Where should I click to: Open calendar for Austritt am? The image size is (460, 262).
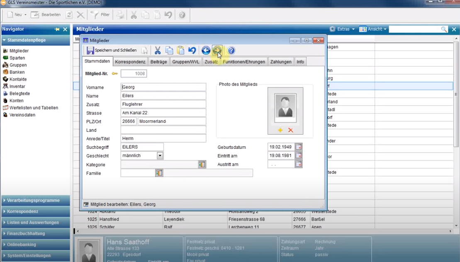(298, 165)
